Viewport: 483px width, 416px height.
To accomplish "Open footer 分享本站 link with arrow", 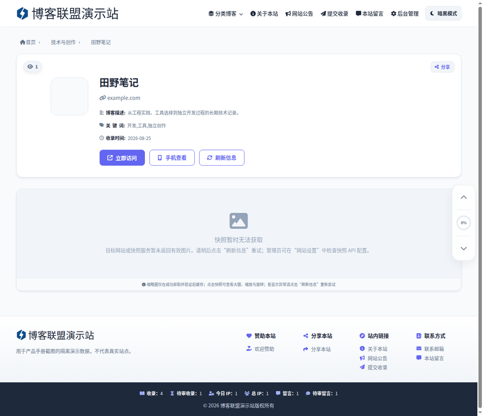I will 317,349.
